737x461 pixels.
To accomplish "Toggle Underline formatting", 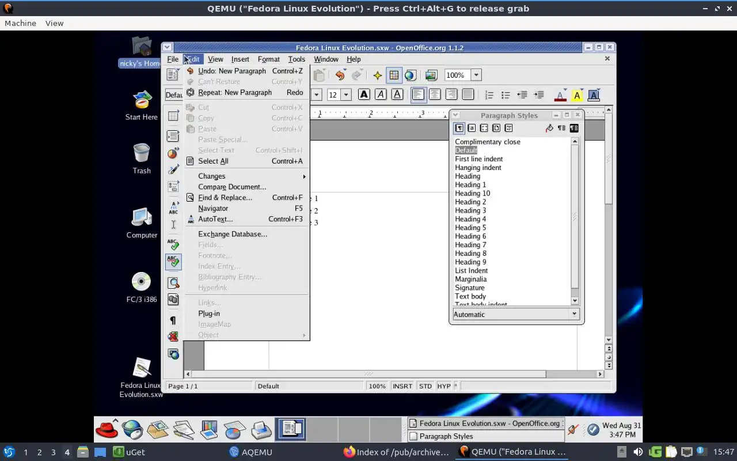I will [x=397, y=95].
